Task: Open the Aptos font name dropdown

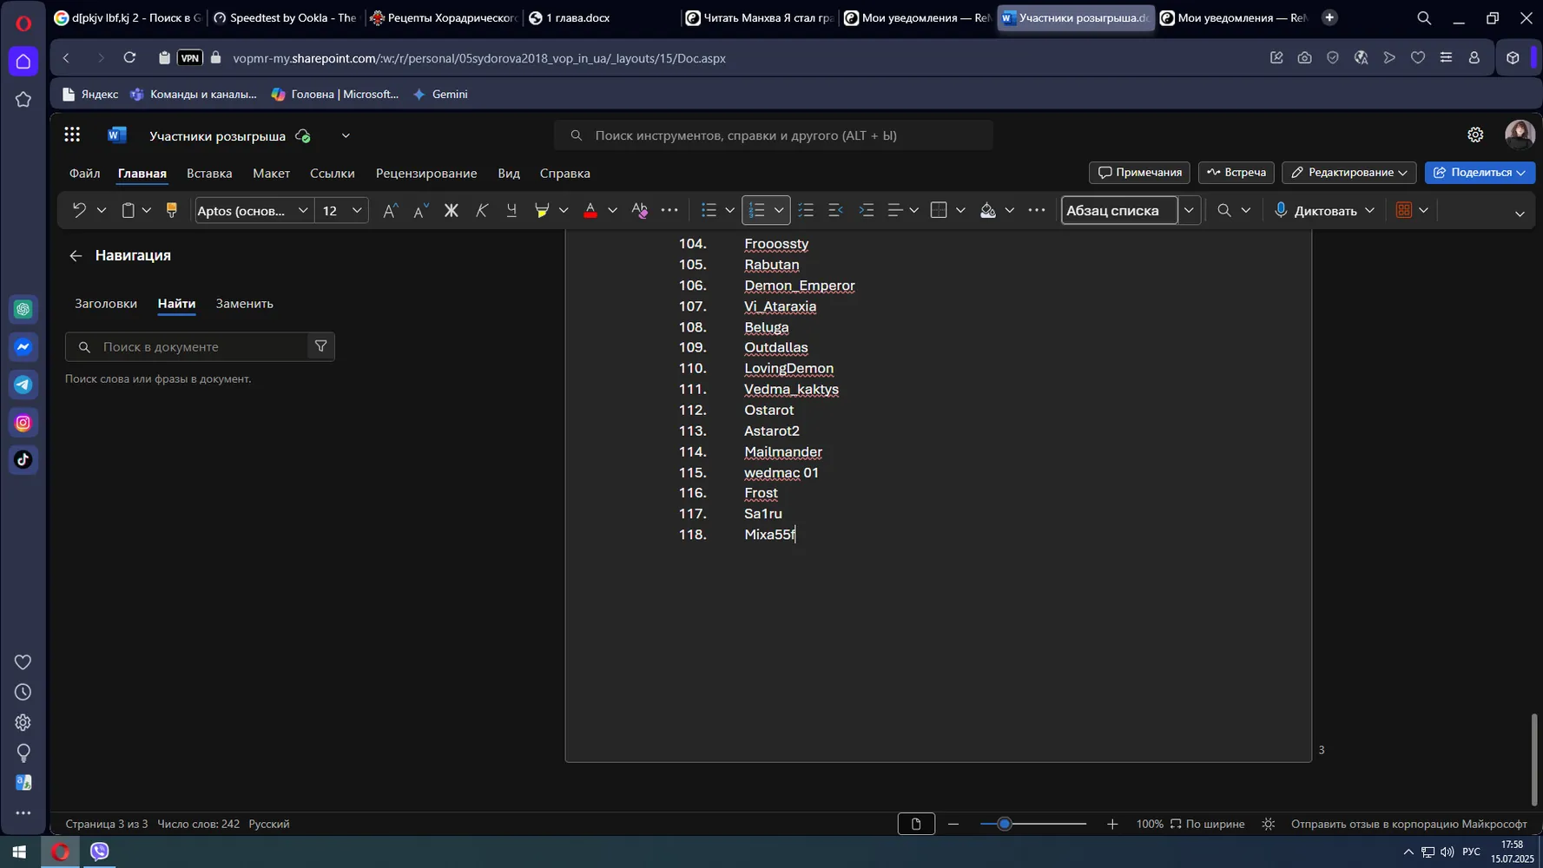Action: pyautogui.click(x=302, y=210)
